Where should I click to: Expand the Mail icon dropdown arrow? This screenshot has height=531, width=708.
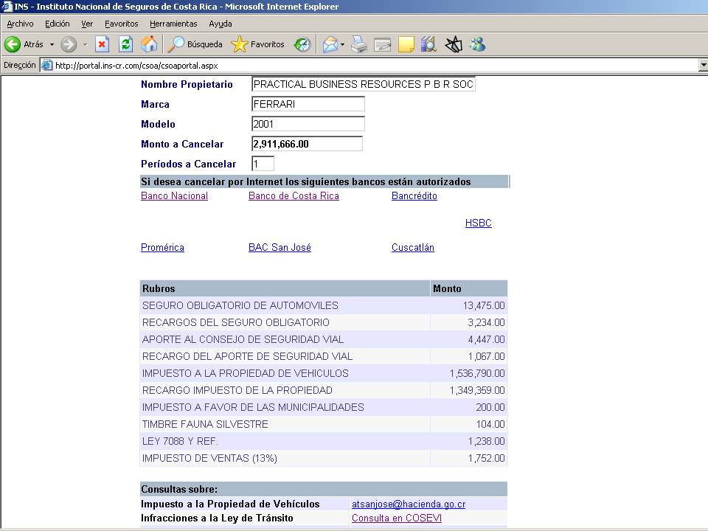coord(343,44)
